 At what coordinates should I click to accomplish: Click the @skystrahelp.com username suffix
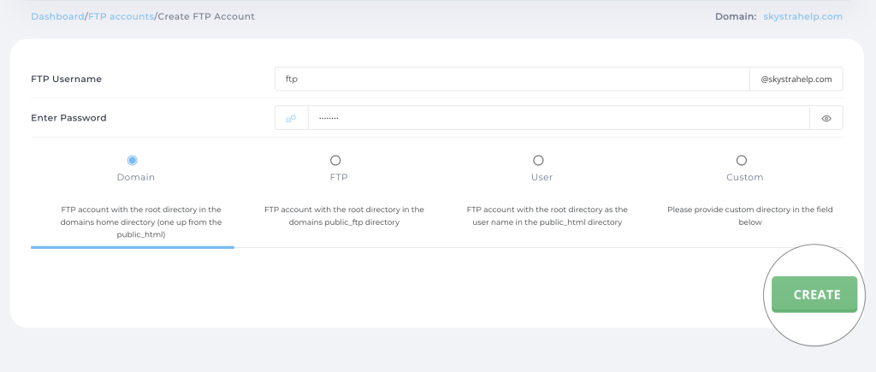796,79
